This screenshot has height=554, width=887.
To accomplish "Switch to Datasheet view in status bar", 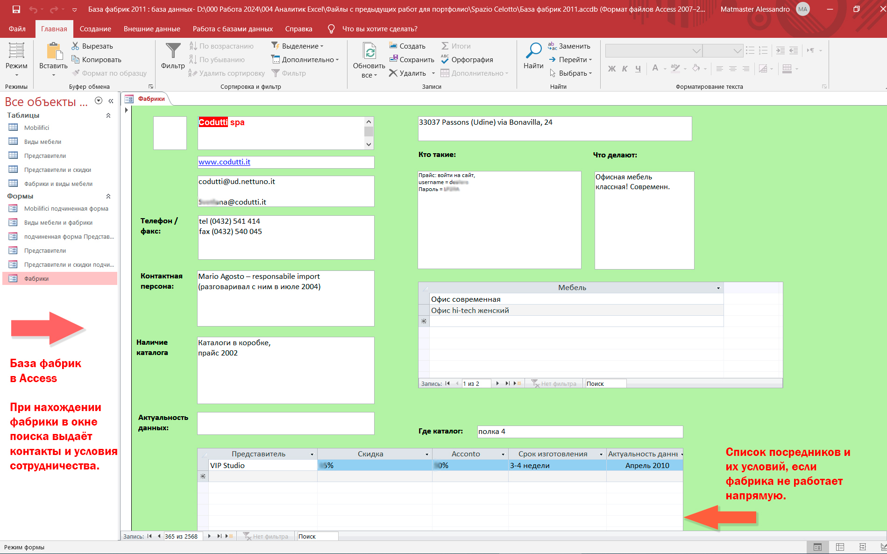I will click(840, 547).
